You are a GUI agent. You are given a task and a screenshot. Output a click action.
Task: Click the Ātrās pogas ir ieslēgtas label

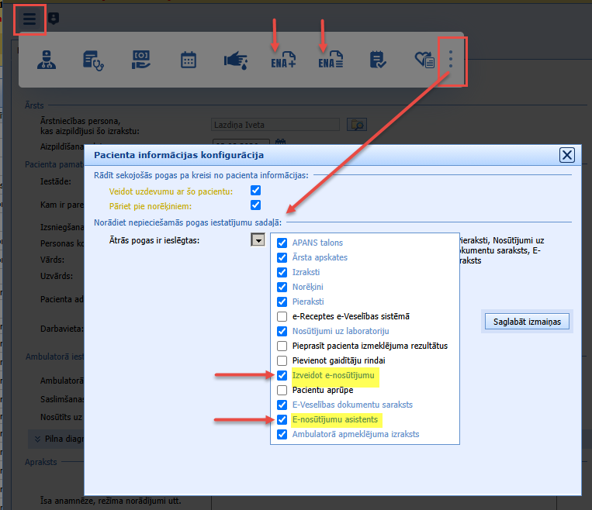[x=154, y=240]
